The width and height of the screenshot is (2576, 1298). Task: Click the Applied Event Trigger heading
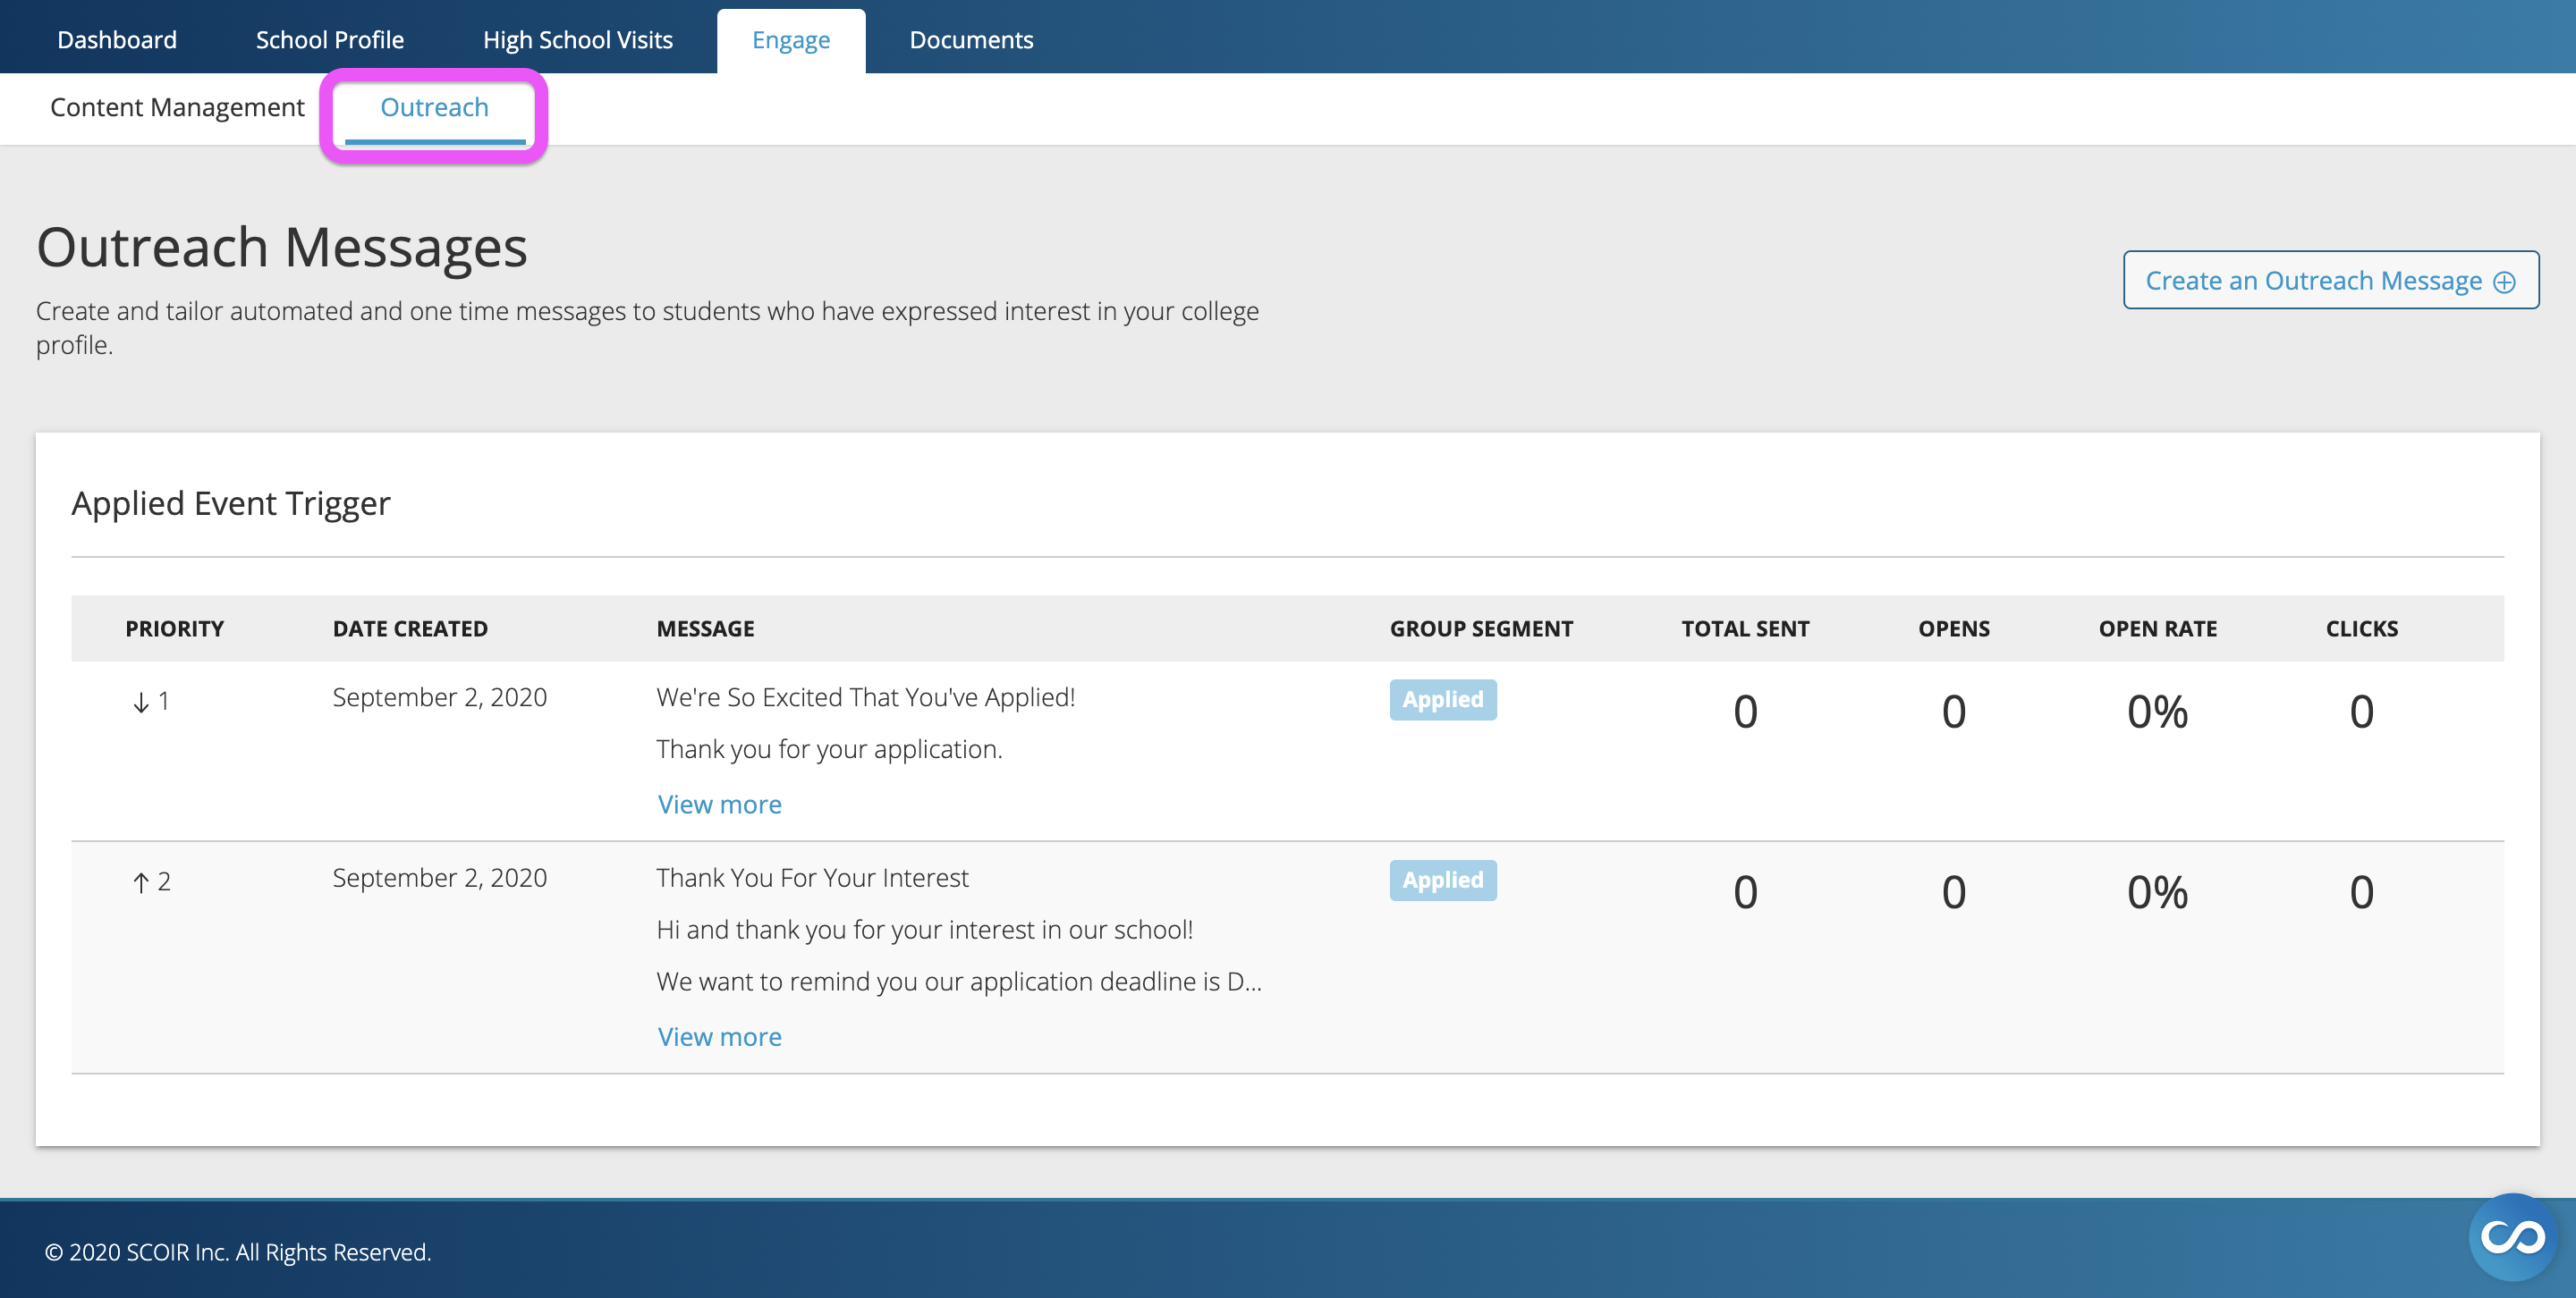231,504
